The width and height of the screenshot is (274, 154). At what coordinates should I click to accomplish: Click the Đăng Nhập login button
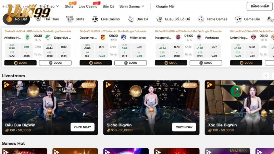tap(259, 6)
